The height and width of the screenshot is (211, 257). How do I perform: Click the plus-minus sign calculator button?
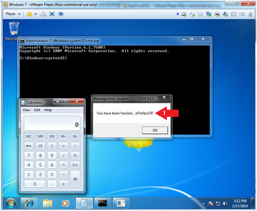click(63, 146)
